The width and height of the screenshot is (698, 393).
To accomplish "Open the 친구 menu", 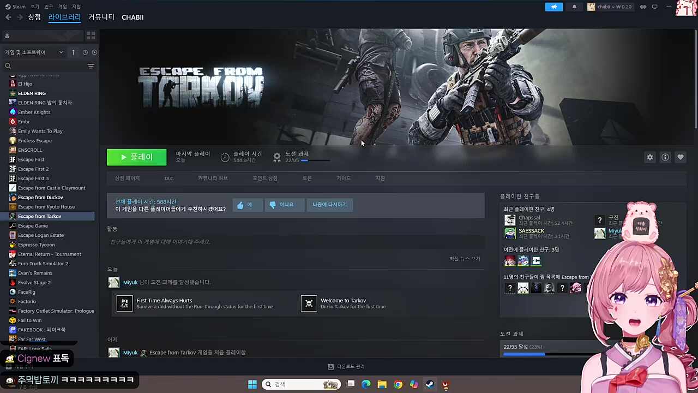I will [x=49, y=7].
